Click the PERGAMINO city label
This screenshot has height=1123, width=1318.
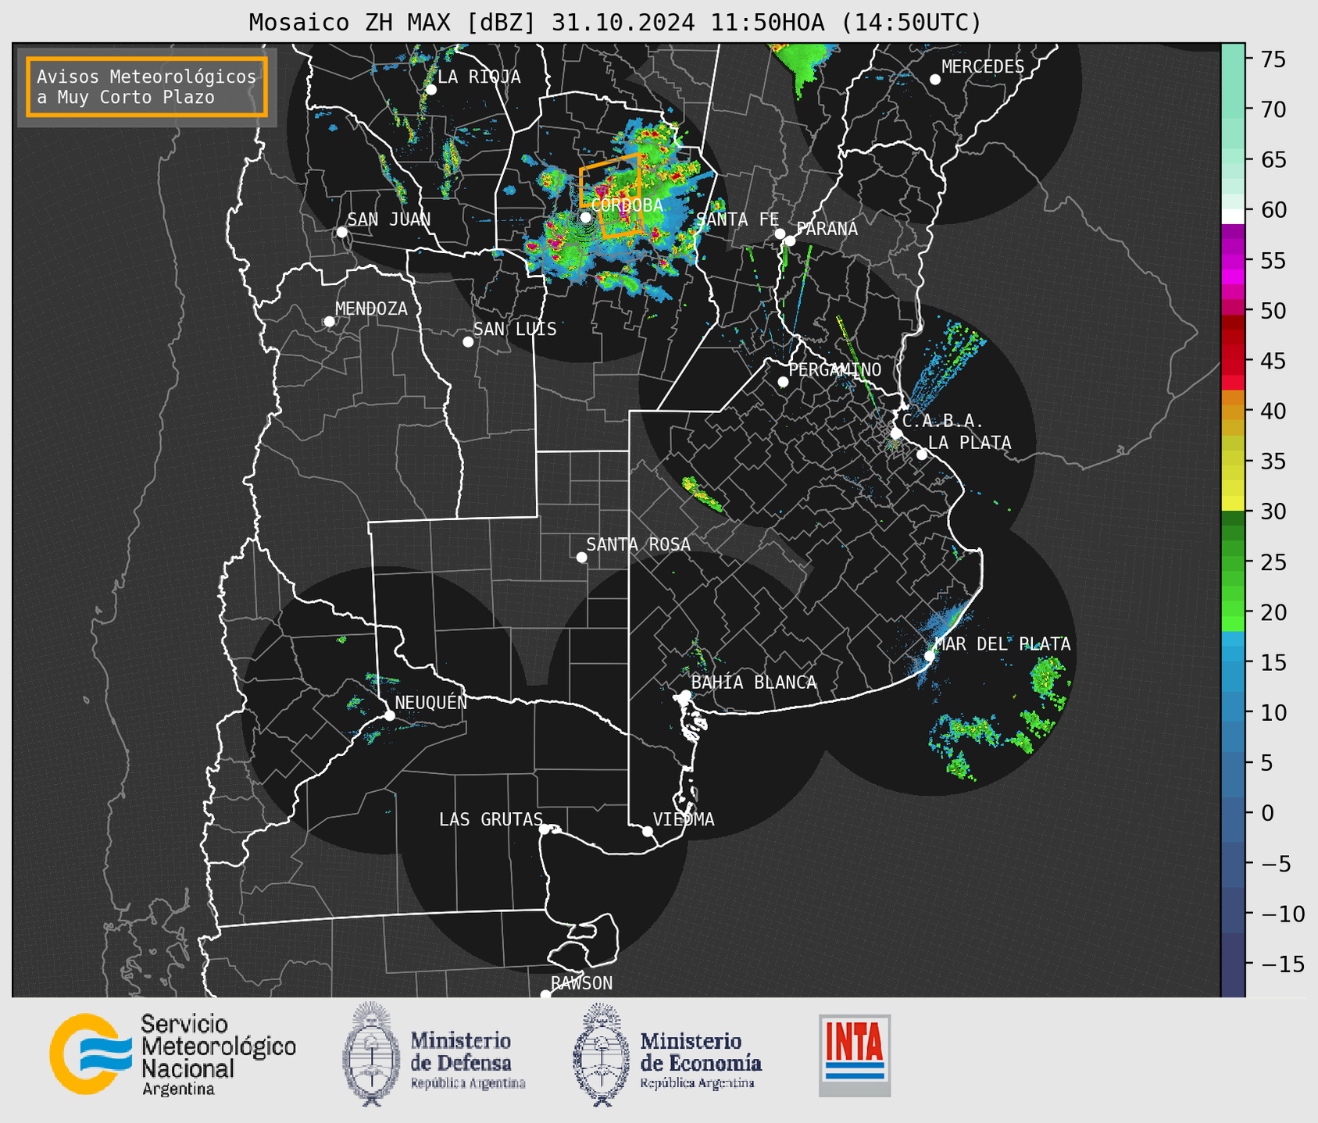[x=835, y=370]
